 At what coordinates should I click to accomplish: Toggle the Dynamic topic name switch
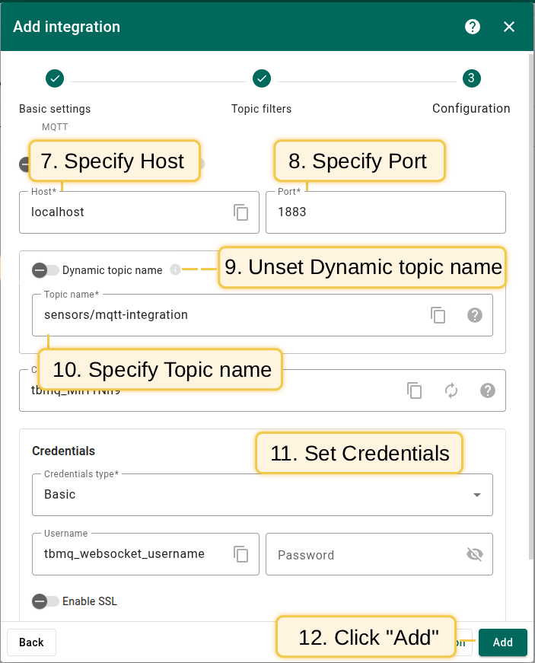(x=46, y=270)
